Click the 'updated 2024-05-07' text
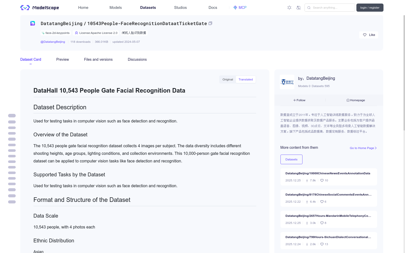The height and width of the screenshot is (253, 405). tap(126, 42)
